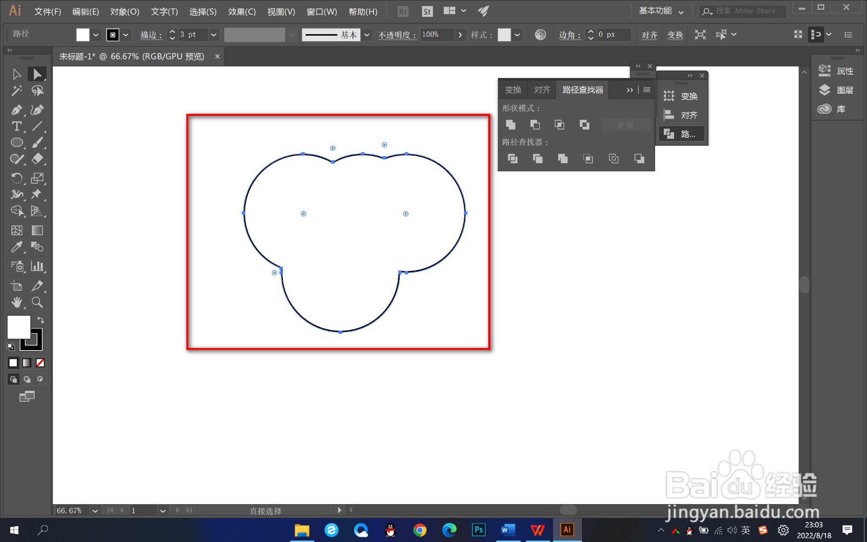The width and height of the screenshot is (867, 542).
Task: Switch to 对齐 tab in Pathfinder panel
Action: 542,90
